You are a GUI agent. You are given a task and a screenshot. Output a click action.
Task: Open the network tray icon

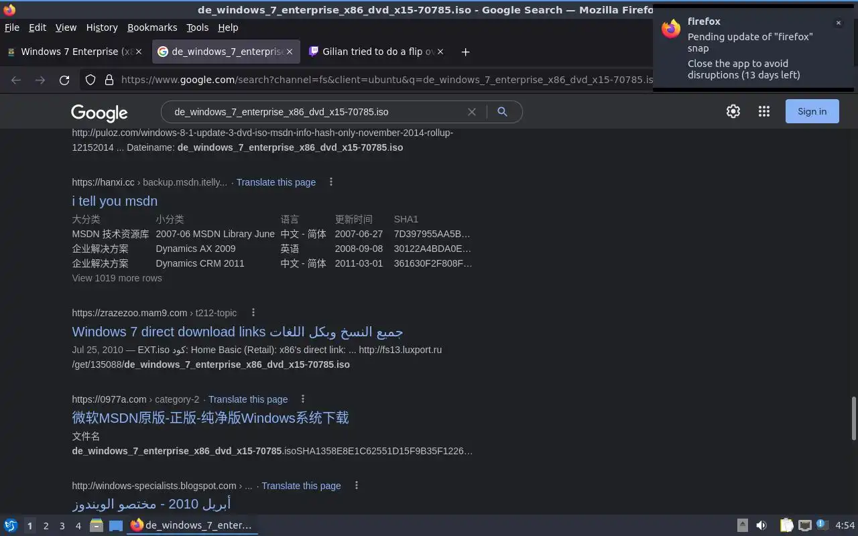coord(805,525)
